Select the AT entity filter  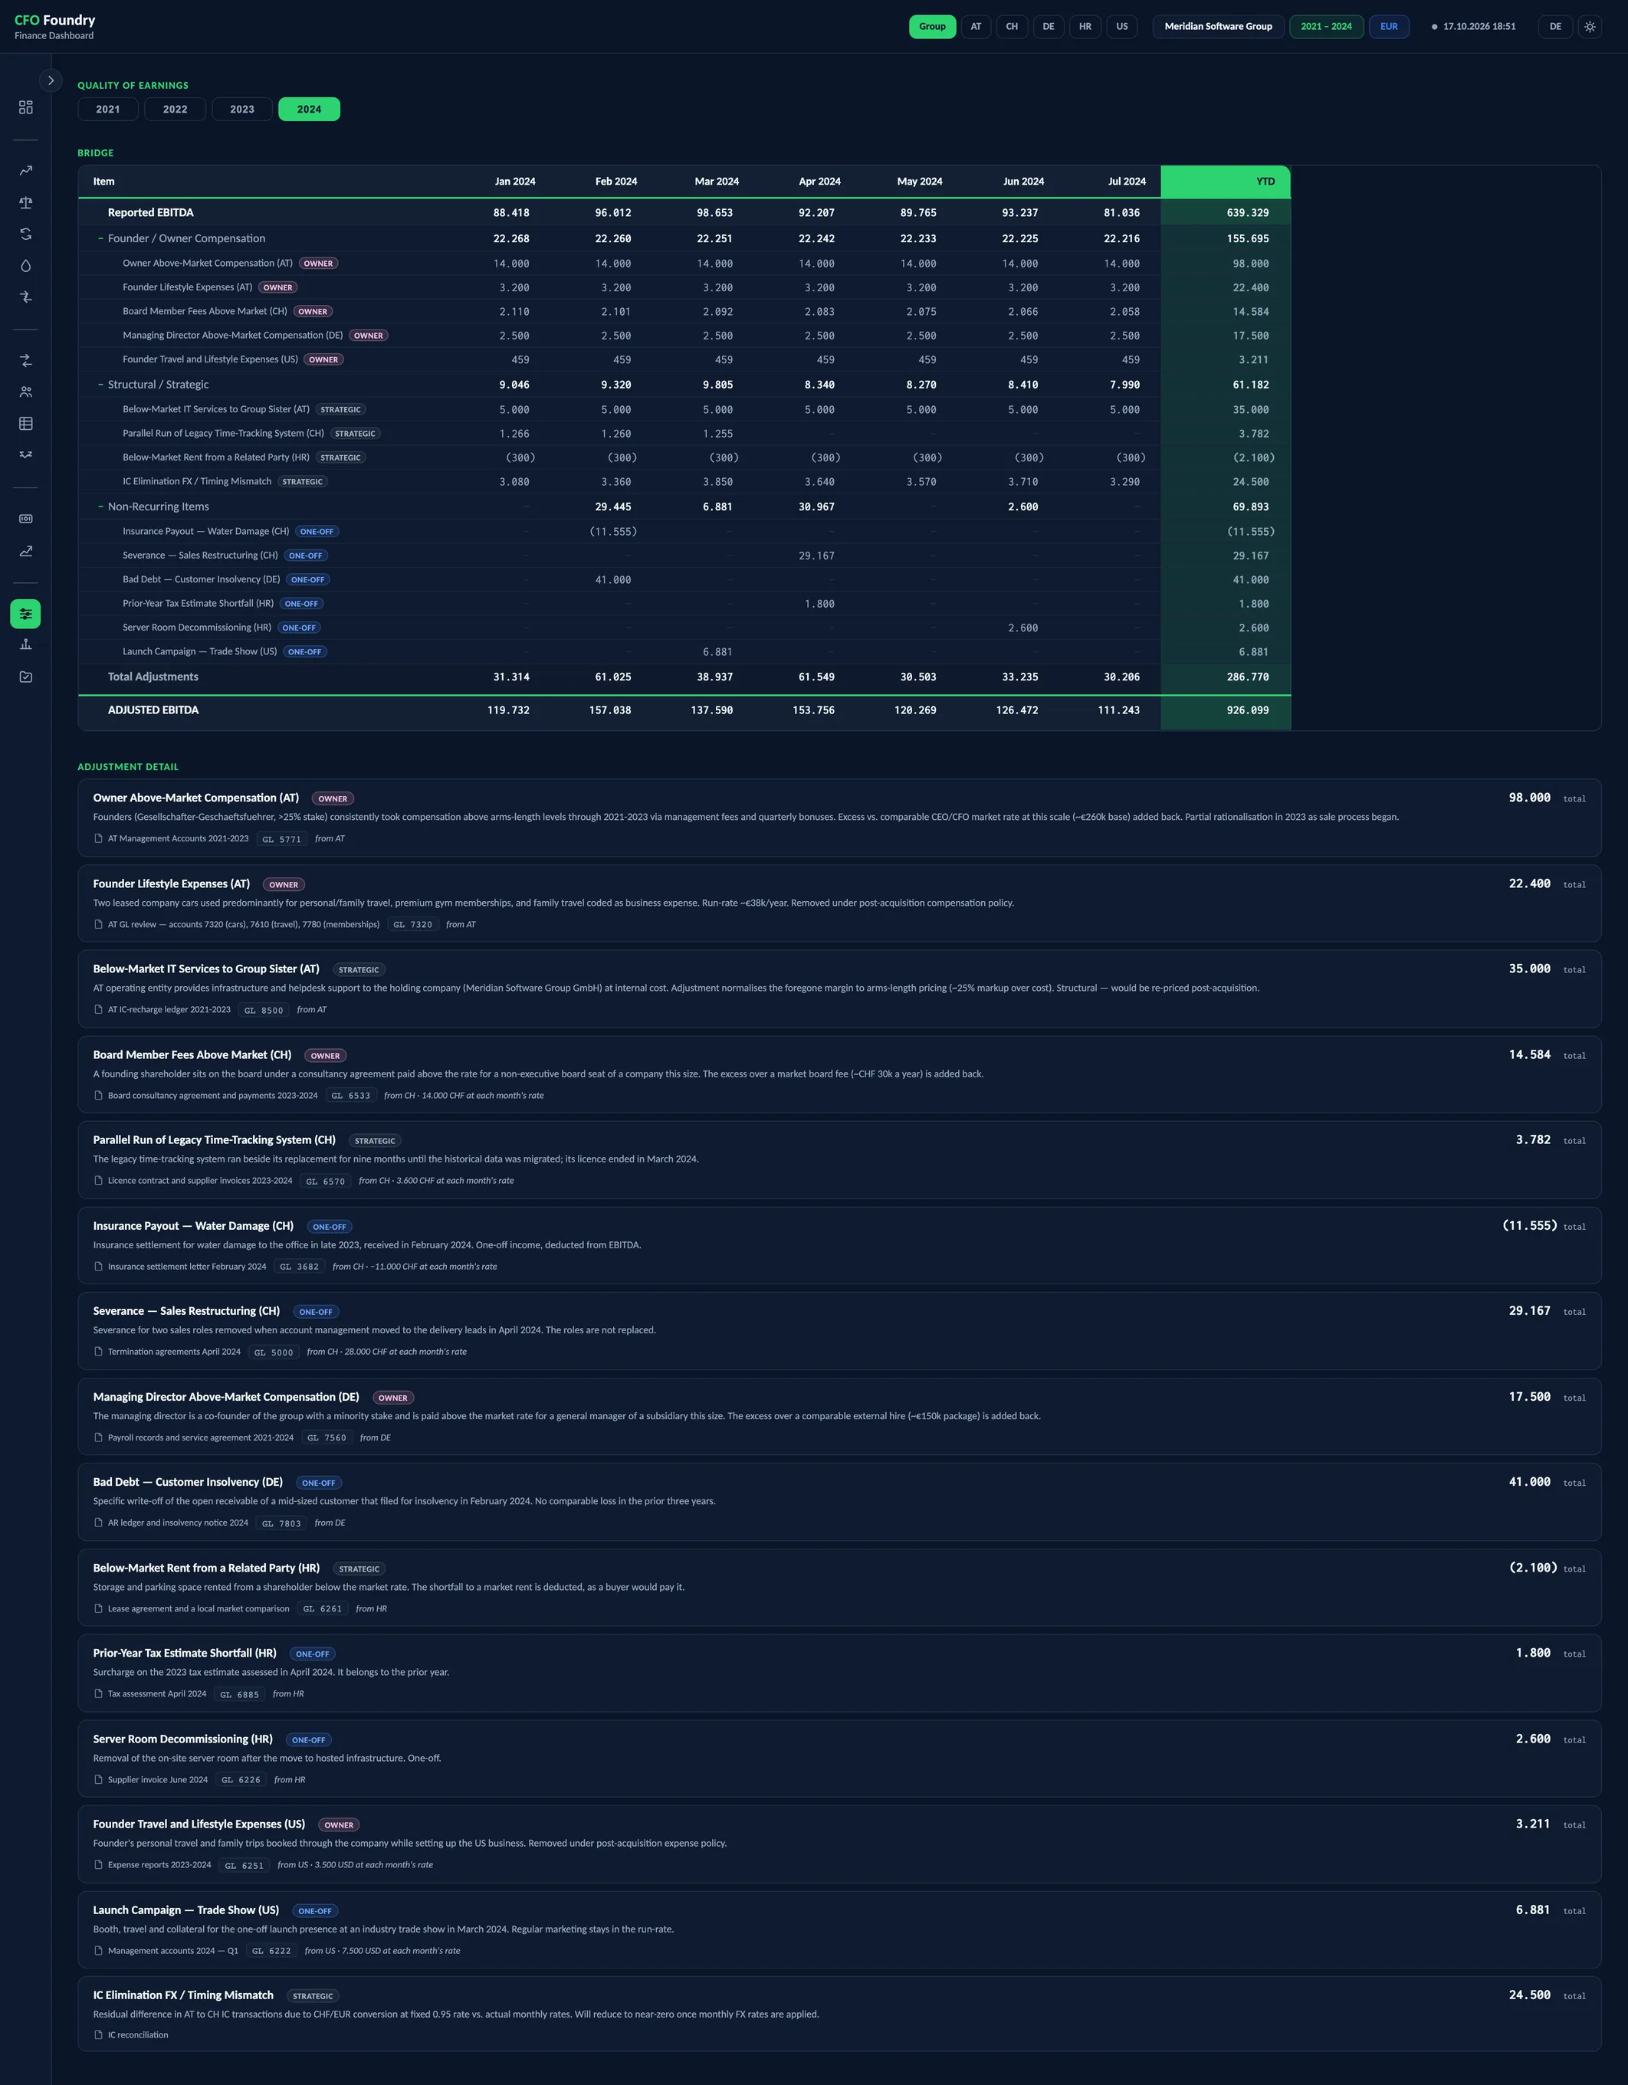click(x=976, y=27)
